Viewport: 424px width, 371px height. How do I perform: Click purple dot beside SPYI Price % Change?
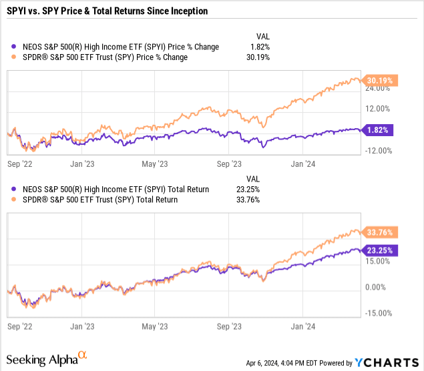pos(13,47)
